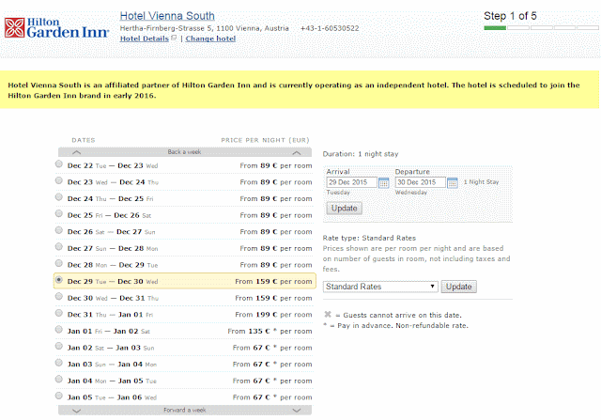Click the Arrival date input field
The height and width of the screenshot is (420, 601).
pos(351,182)
